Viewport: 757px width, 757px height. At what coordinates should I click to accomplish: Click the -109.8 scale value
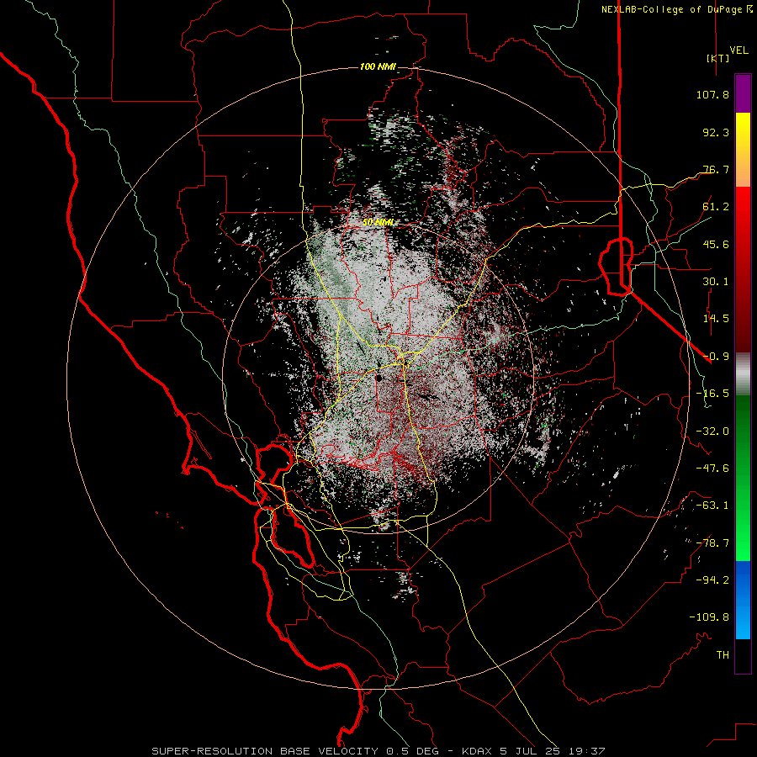click(x=709, y=617)
